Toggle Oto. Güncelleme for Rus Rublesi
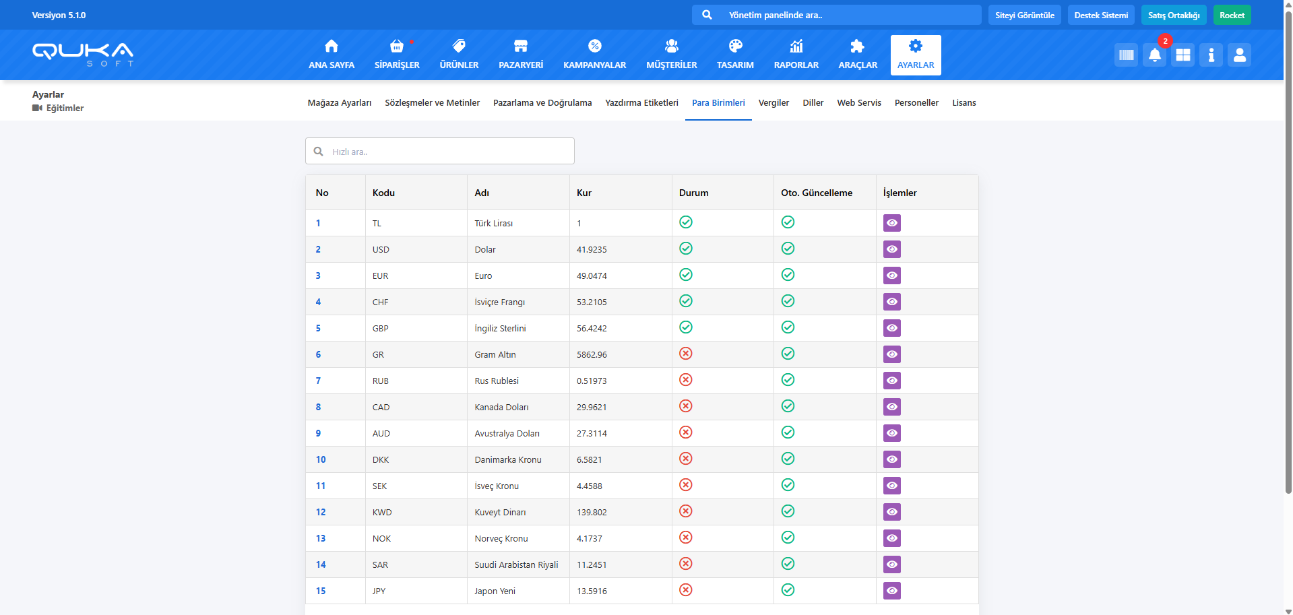1293x615 pixels. [788, 380]
